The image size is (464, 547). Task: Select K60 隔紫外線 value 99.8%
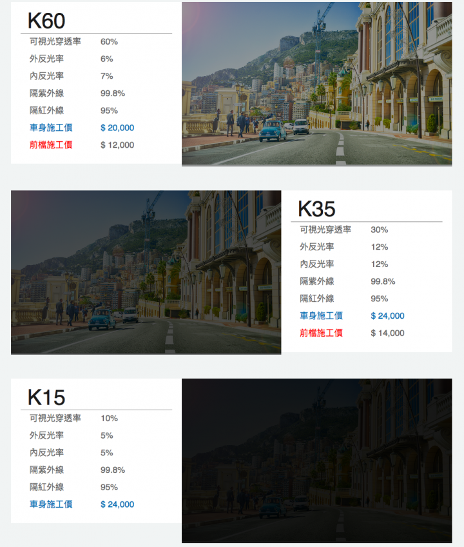coord(113,93)
